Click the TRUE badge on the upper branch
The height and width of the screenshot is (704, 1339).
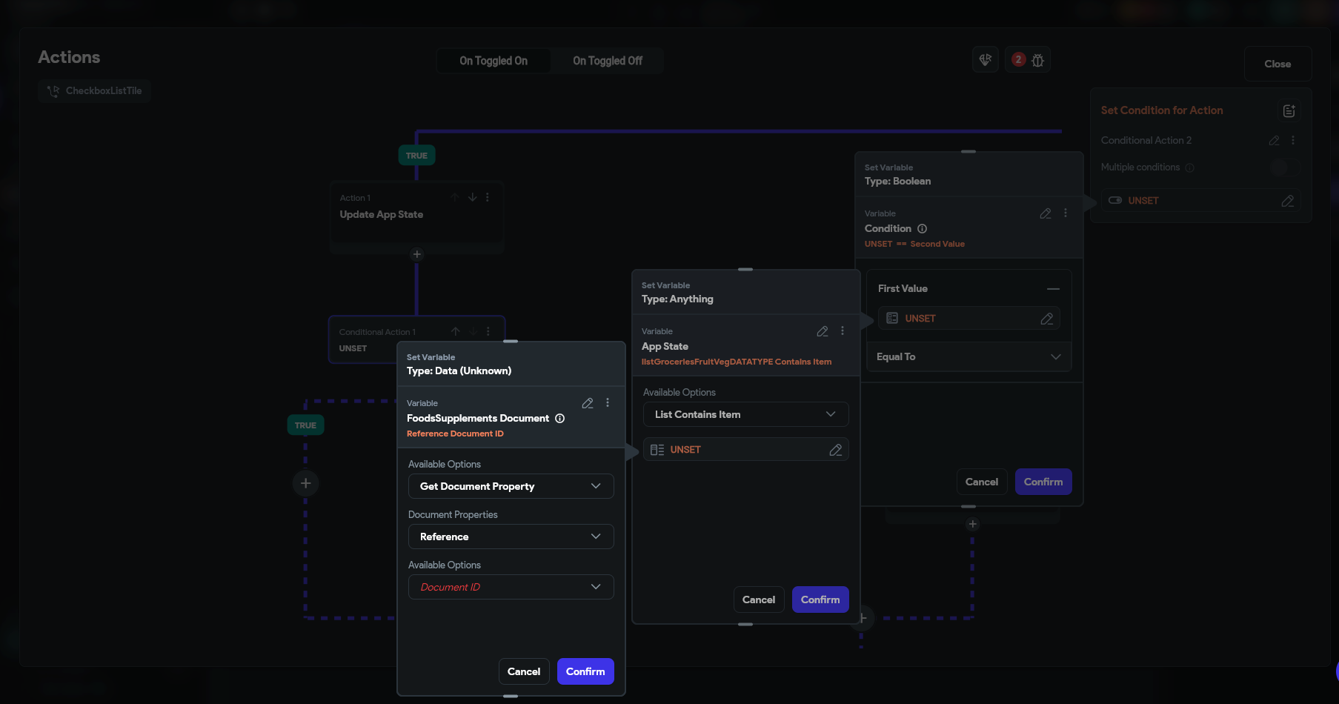[416, 155]
